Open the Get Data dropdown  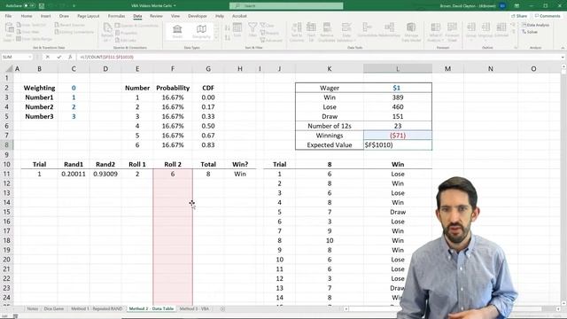coord(9,32)
